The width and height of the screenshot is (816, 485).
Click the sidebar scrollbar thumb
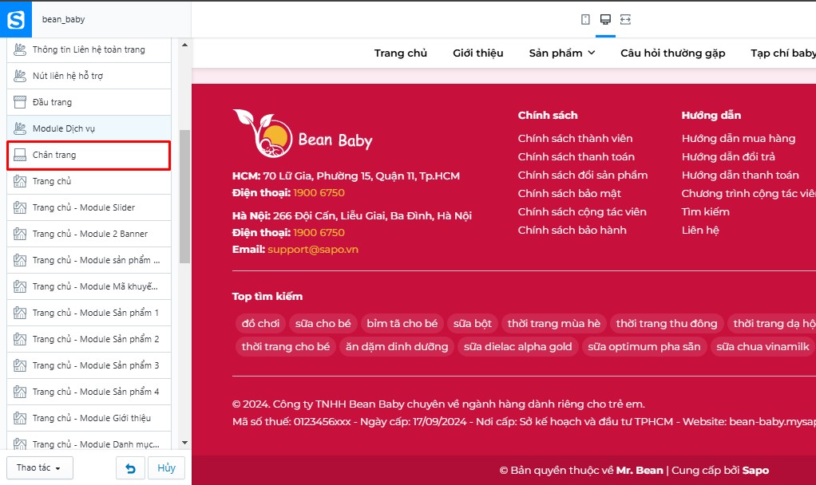pyautogui.click(x=184, y=196)
